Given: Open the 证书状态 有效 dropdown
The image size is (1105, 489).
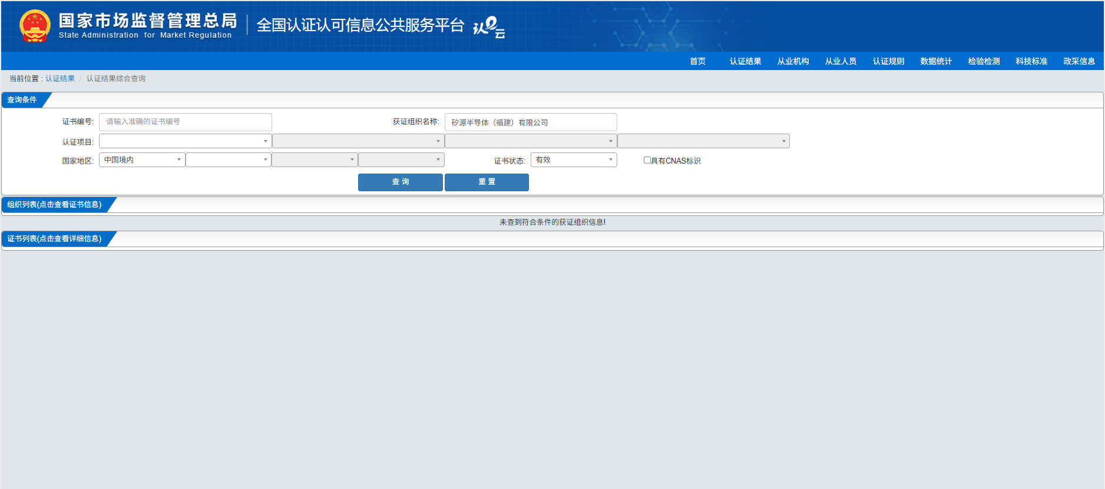Looking at the screenshot, I should (x=574, y=160).
